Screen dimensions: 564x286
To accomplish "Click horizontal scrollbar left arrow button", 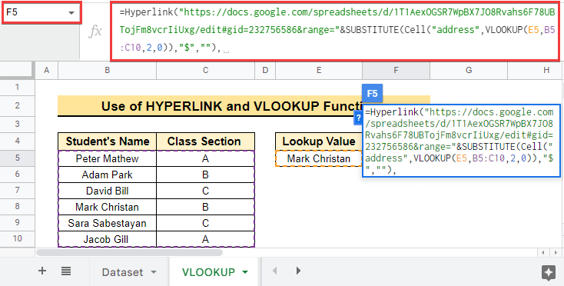I will [543, 252].
